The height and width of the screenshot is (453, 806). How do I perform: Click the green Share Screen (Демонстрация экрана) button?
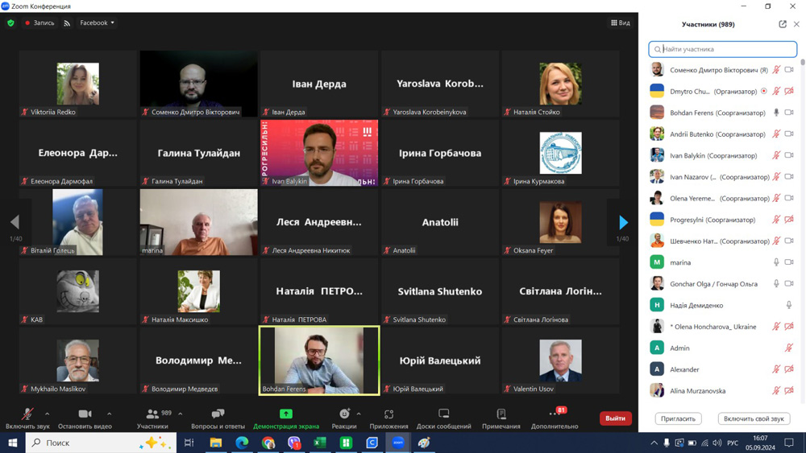coord(286,418)
